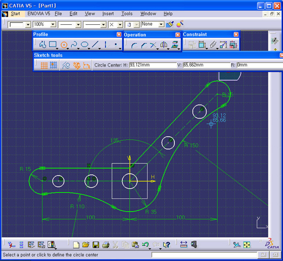Select the Circle tool in Profile toolbar
Screen dimensions: 283x261
pyautogui.click(x=64, y=44)
